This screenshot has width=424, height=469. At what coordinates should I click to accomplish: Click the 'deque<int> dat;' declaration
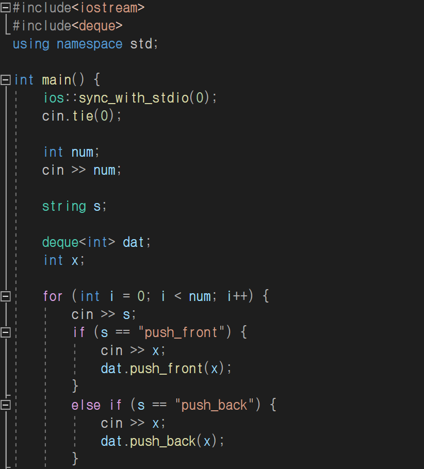click(96, 243)
